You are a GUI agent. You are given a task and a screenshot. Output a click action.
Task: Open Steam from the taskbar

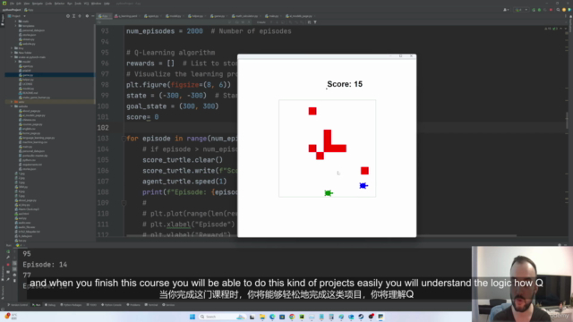pos(361,317)
